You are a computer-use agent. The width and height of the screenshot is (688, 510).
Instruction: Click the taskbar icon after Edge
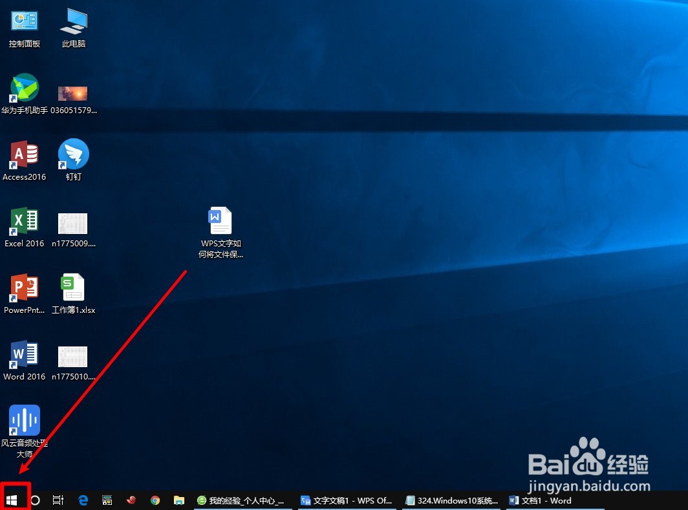coord(107,500)
